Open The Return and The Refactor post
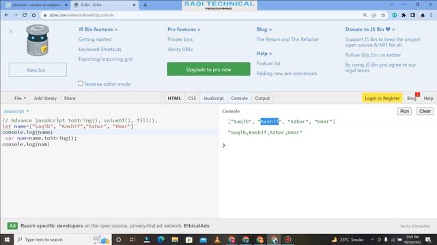 (287, 39)
